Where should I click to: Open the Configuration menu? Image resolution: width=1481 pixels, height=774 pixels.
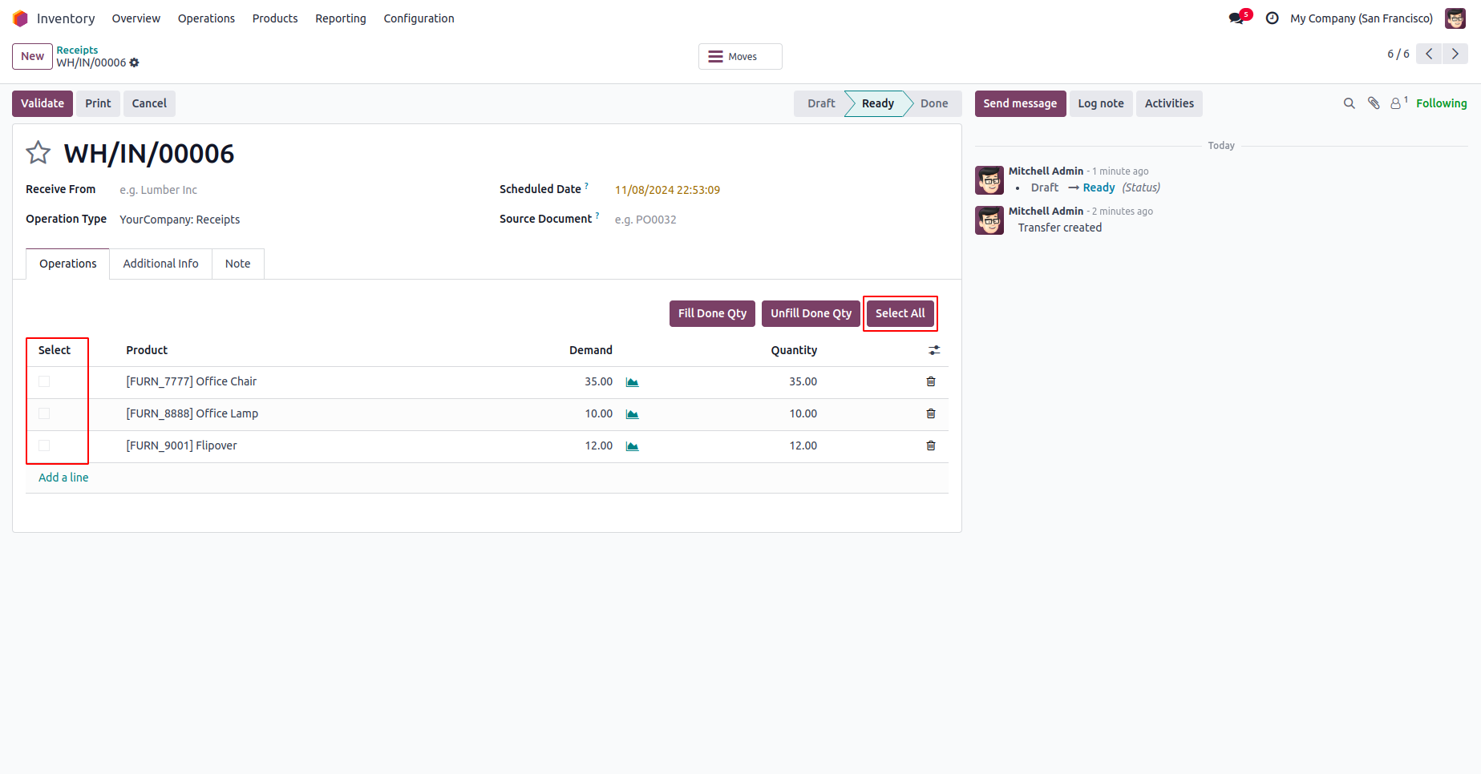419,18
